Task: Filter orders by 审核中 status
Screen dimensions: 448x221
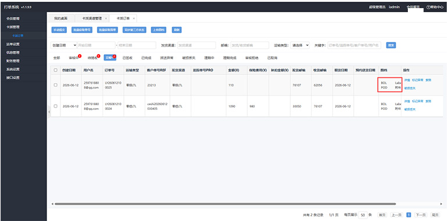Action: pyautogui.click(x=73, y=58)
